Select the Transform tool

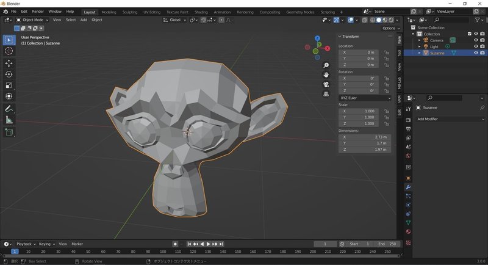point(9,96)
